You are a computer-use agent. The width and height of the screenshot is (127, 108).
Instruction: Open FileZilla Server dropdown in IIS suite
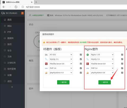tap(61, 64)
